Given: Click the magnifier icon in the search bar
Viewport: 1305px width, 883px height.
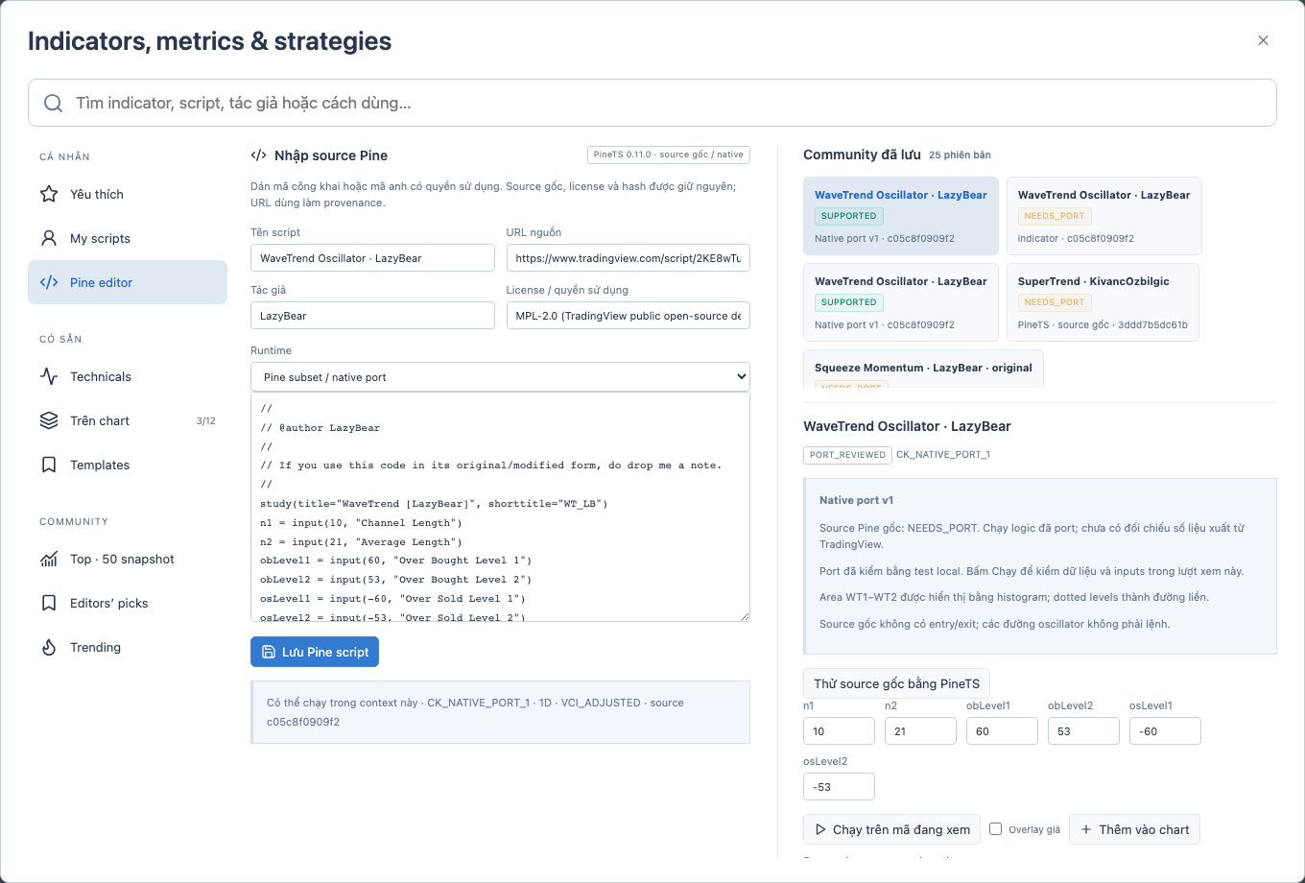Looking at the screenshot, I should click(x=55, y=103).
